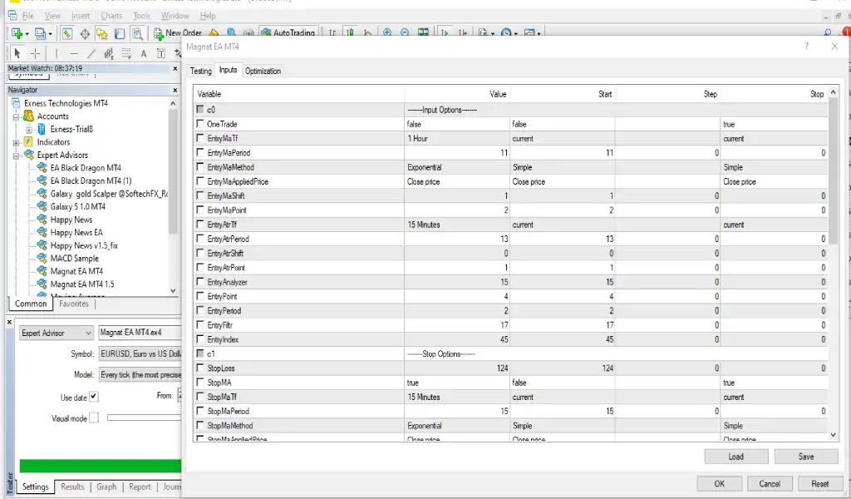This screenshot has height=499, width=851.
Task: Collapse the Expert Advisors tree node
Action: (17, 155)
